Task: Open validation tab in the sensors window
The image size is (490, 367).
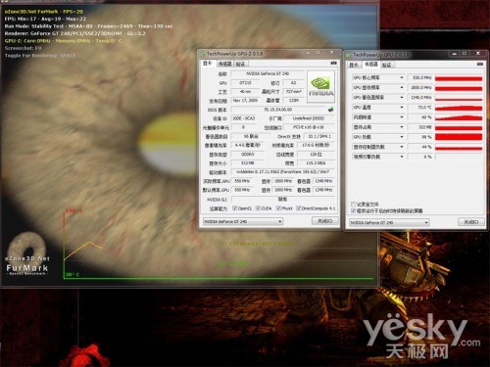Action: pyautogui.click(x=387, y=65)
